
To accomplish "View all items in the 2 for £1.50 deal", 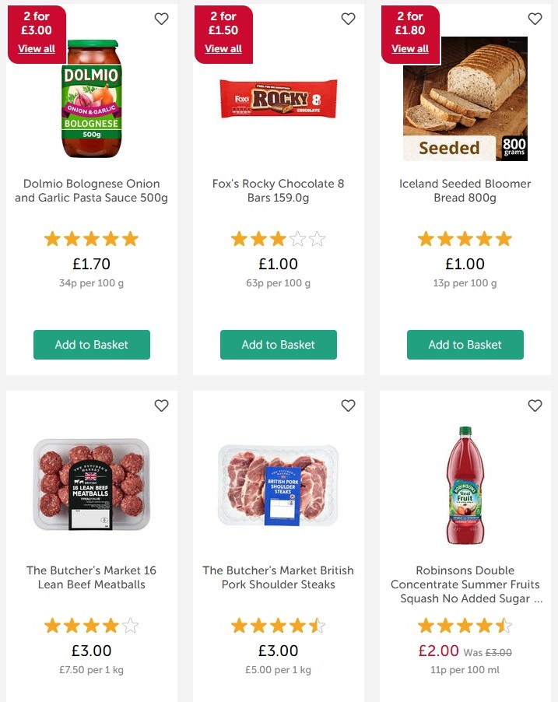I will click(223, 48).
